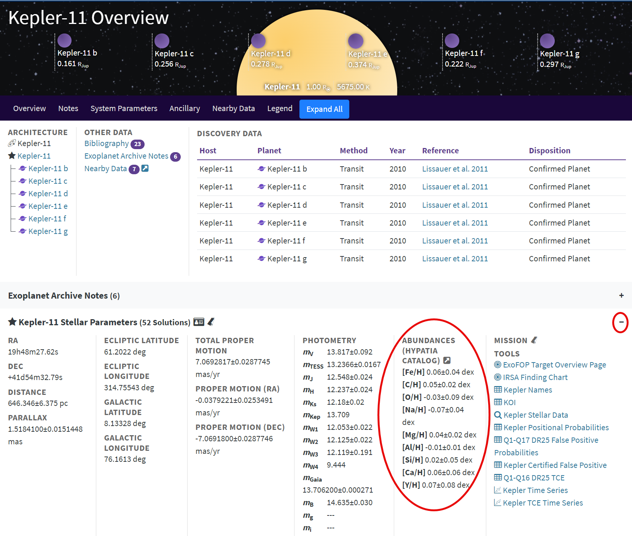The image size is (632, 536).
Task: Open Lissauer et al. 2011 for Kepler-11 b
Action: click(455, 169)
